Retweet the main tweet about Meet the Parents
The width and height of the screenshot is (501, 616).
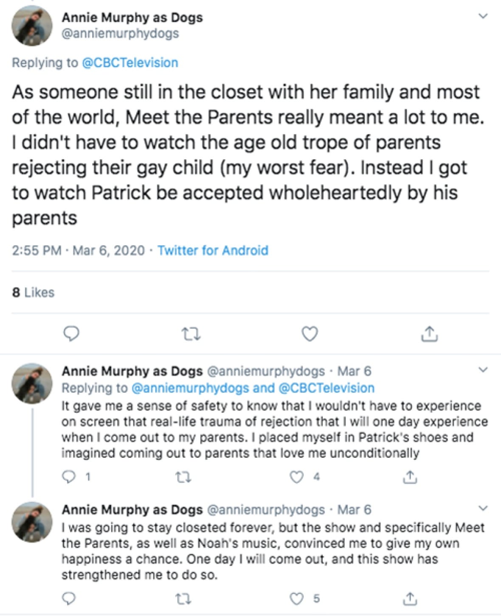[191, 335]
